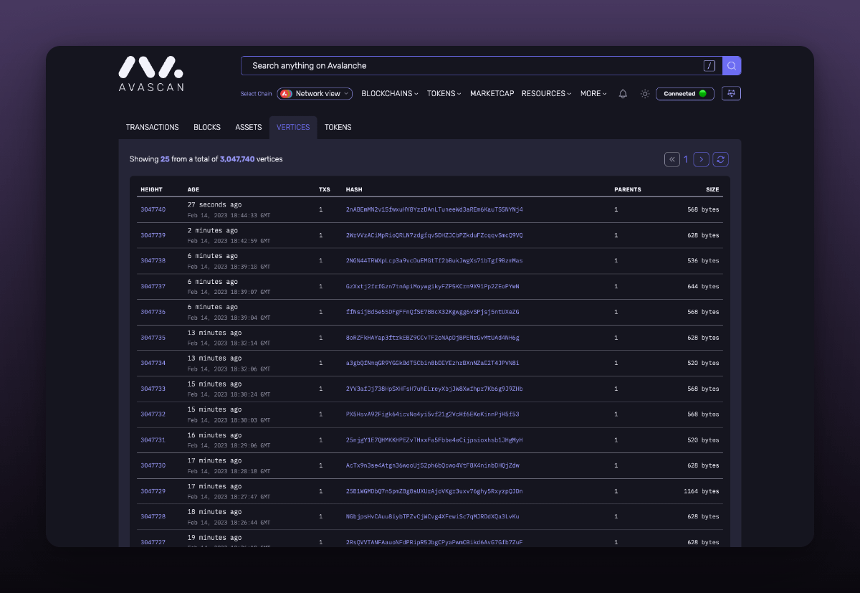
Task: Jump to first page of vertices
Action: [672, 159]
